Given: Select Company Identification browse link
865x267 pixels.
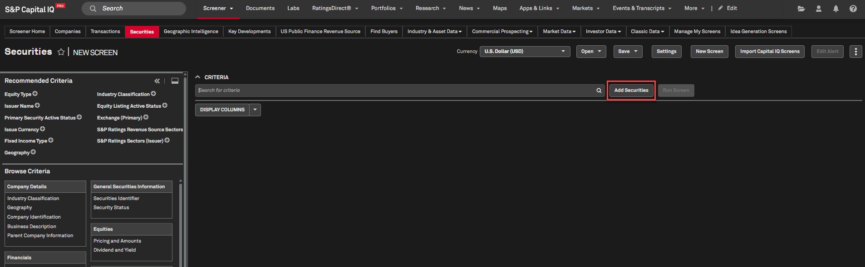Looking at the screenshot, I should click(x=34, y=217).
